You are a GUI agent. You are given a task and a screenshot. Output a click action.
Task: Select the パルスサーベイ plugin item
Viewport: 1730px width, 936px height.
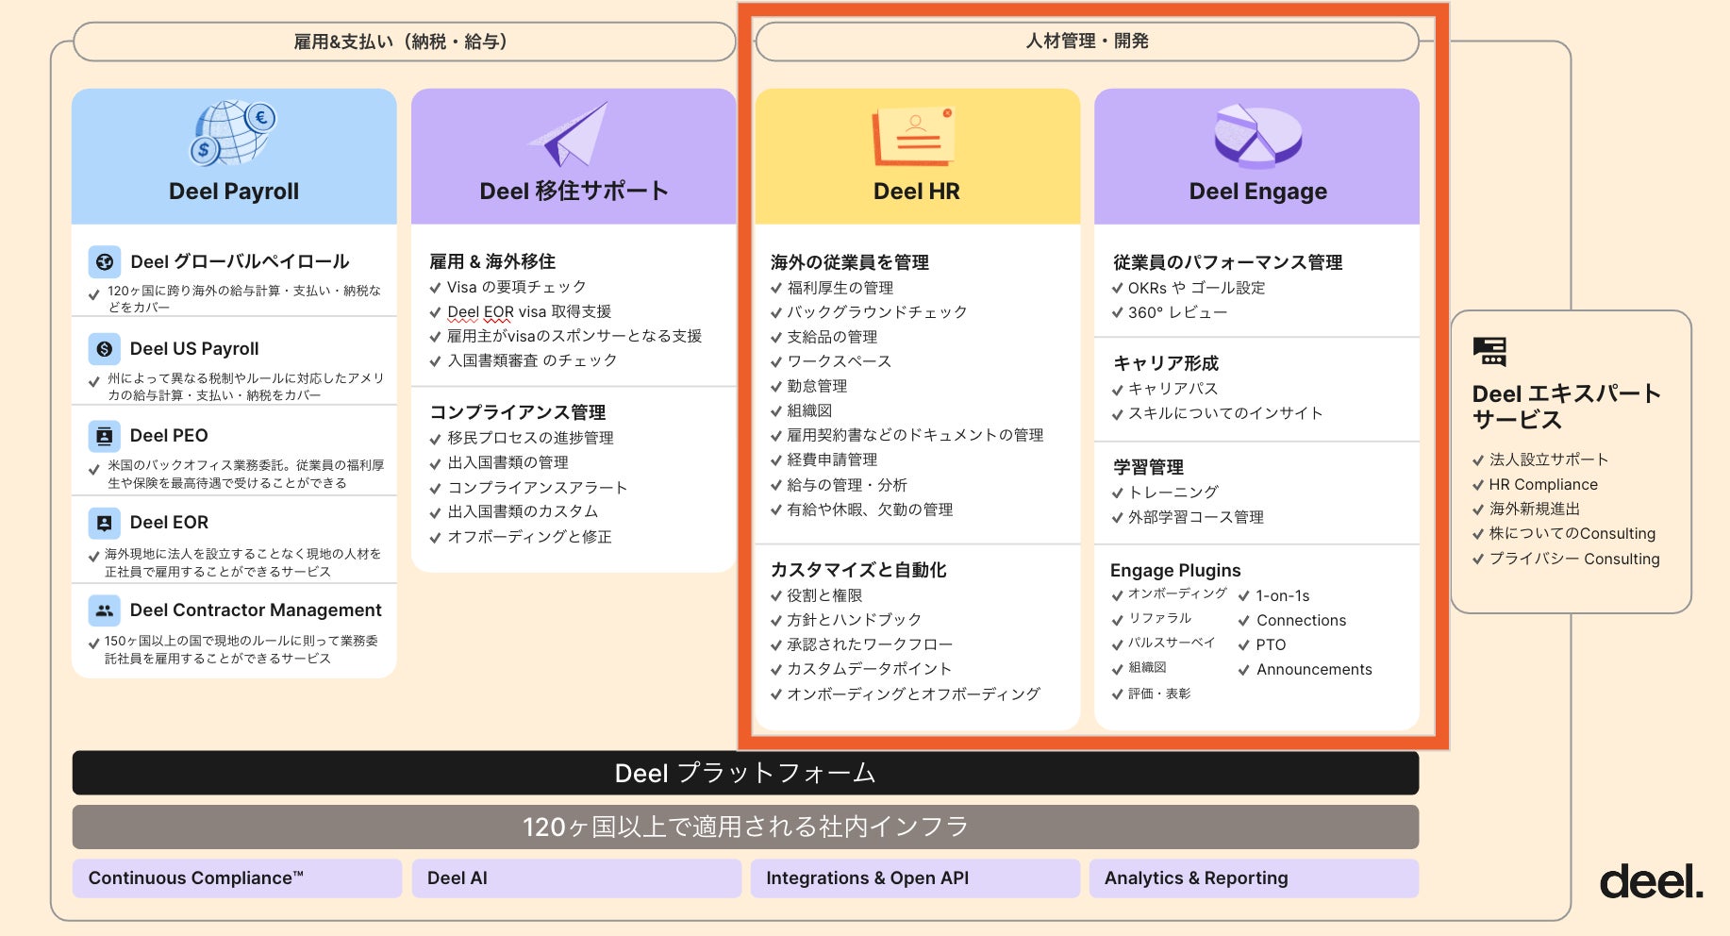pos(1172,643)
